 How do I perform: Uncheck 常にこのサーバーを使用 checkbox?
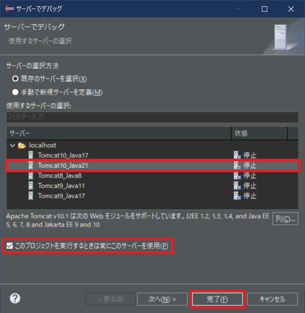9,246
